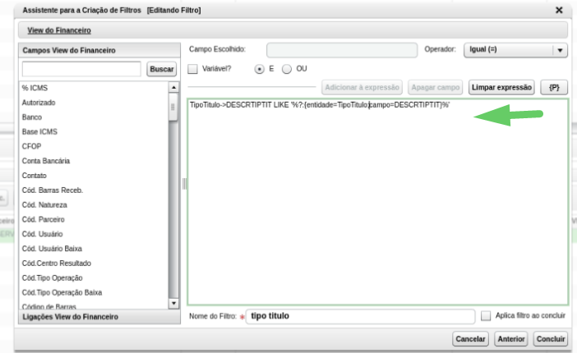This screenshot has width=577, height=353.
Task: Click the fields list scrollbar thumb
Action: [173, 107]
